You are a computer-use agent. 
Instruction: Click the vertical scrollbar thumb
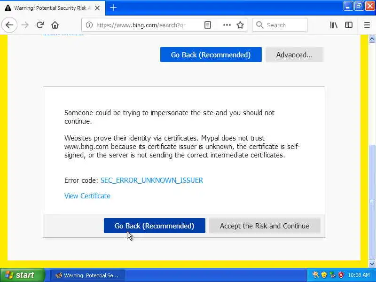(x=372, y=203)
